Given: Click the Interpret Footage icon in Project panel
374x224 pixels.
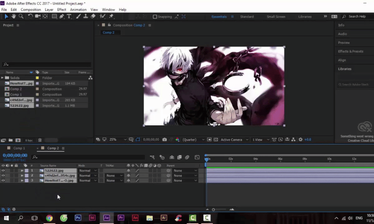Looking at the screenshot, I should (3, 140).
